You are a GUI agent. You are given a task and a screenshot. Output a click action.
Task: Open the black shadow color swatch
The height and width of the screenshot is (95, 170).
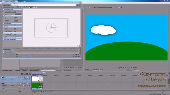point(18,14)
